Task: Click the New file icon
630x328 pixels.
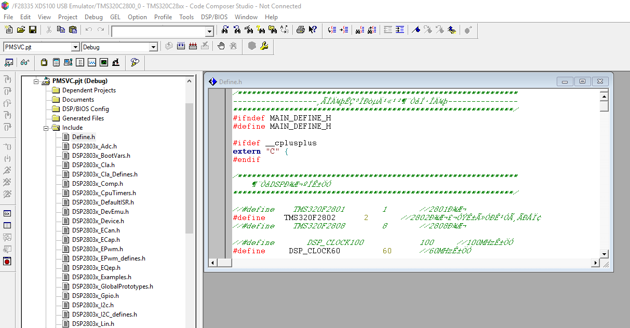Action: (x=9, y=30)
